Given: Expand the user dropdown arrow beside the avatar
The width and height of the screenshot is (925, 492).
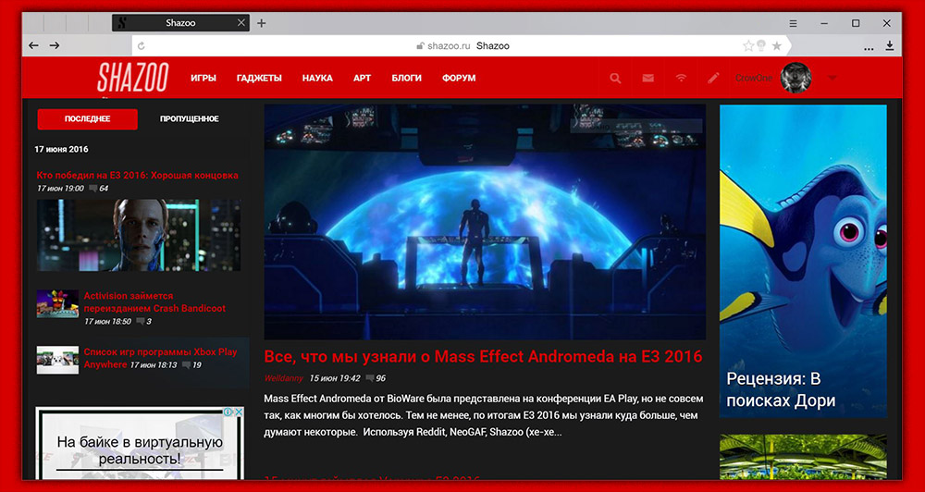Looking at the screenshot, I should tap(832, 78).
